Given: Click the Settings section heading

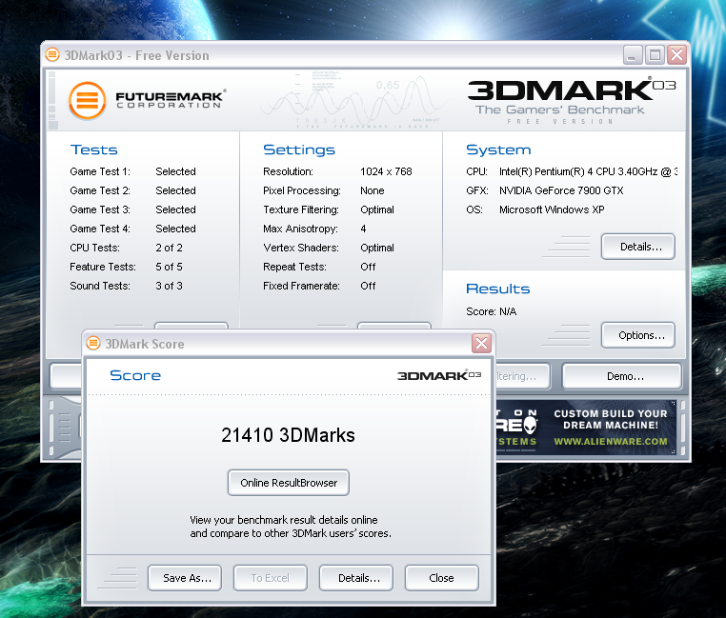Looking at the screenshot, I should click(x=299, y=150).
